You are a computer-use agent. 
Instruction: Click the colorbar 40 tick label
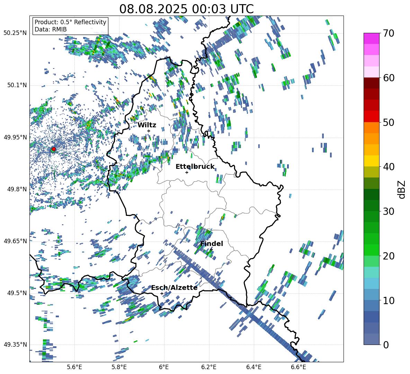[x=389, y=167]
